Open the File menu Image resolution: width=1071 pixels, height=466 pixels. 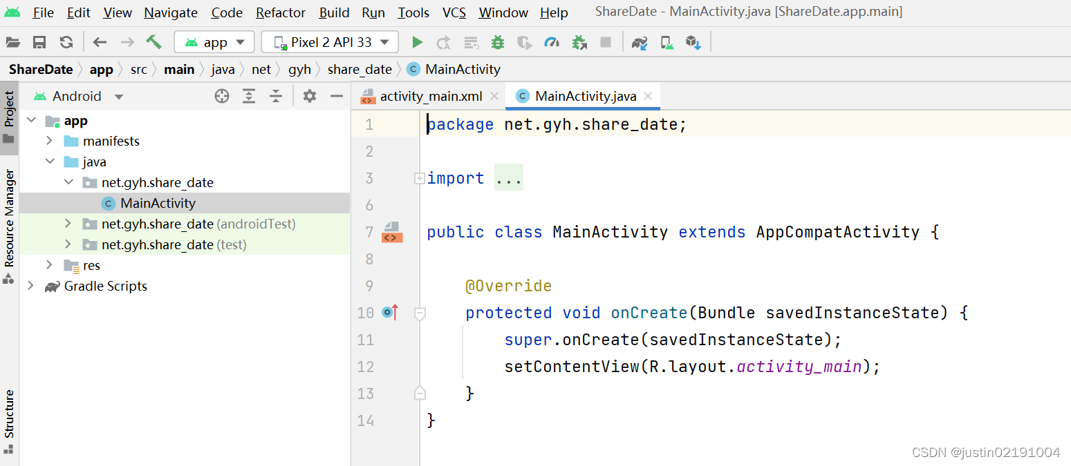pos(43,12)
